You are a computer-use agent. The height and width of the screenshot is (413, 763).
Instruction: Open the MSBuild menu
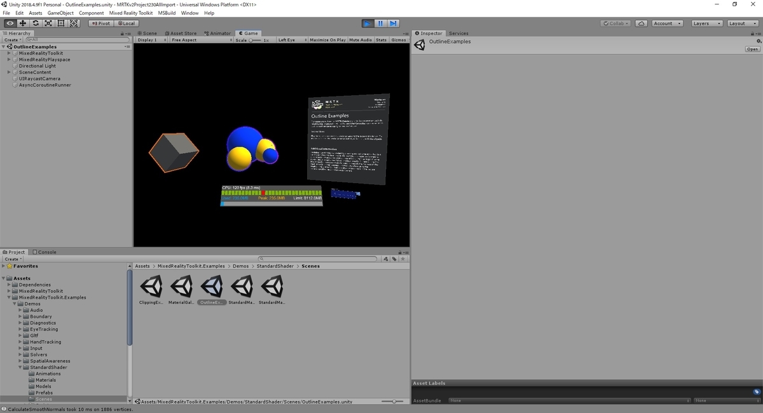point(167,13)
